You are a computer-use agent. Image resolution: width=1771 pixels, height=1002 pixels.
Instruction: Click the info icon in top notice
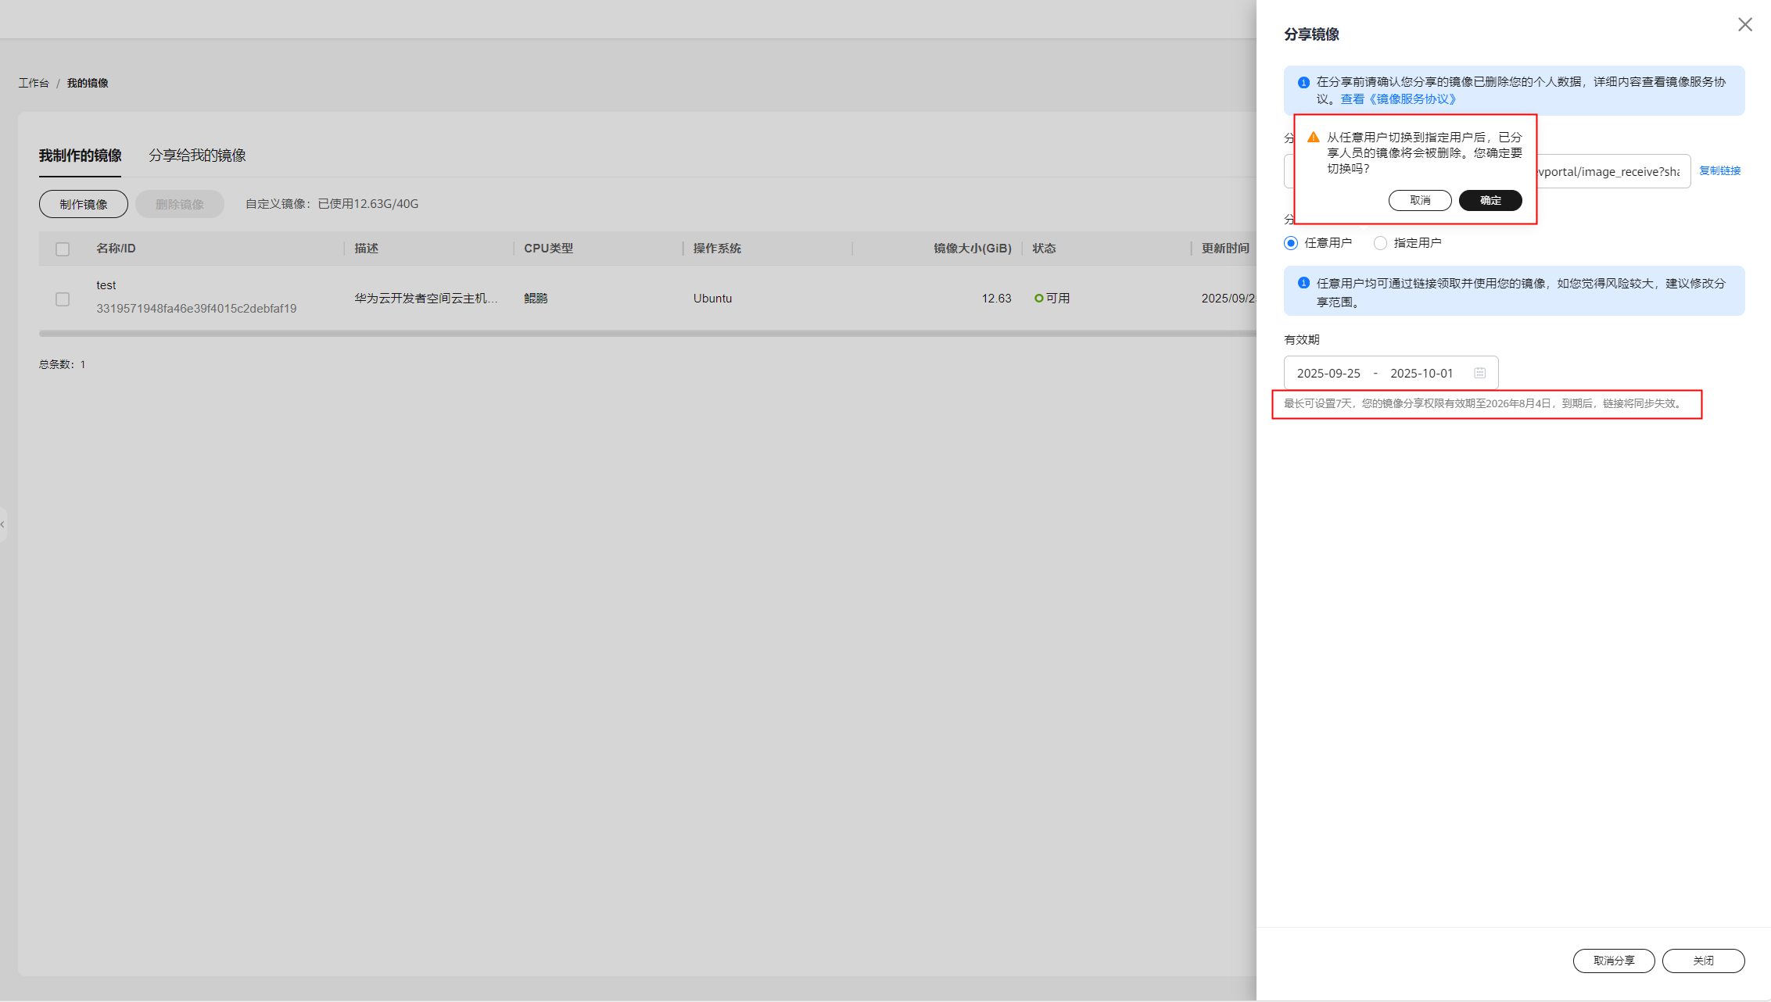click(x=1303, y=82)
